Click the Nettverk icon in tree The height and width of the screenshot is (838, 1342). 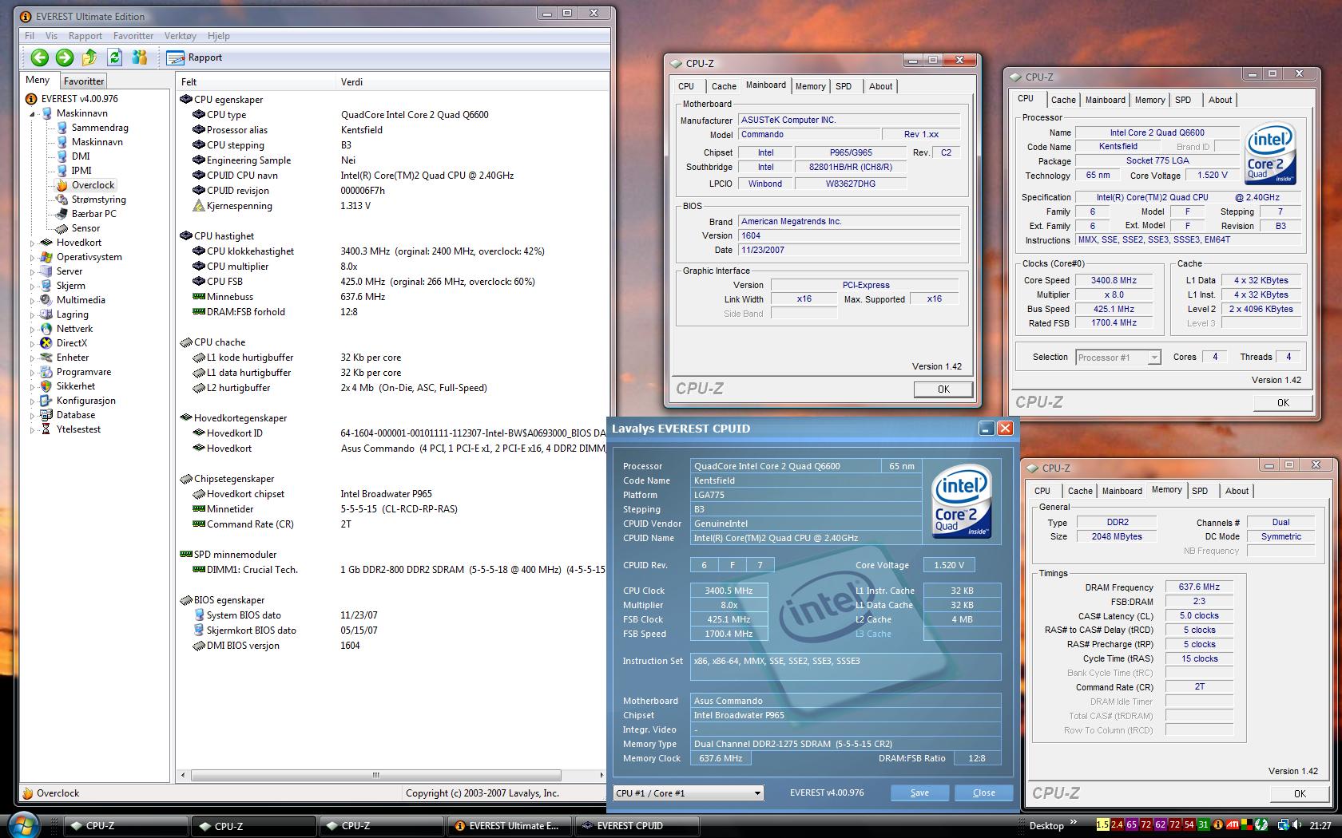coord(47,329)
